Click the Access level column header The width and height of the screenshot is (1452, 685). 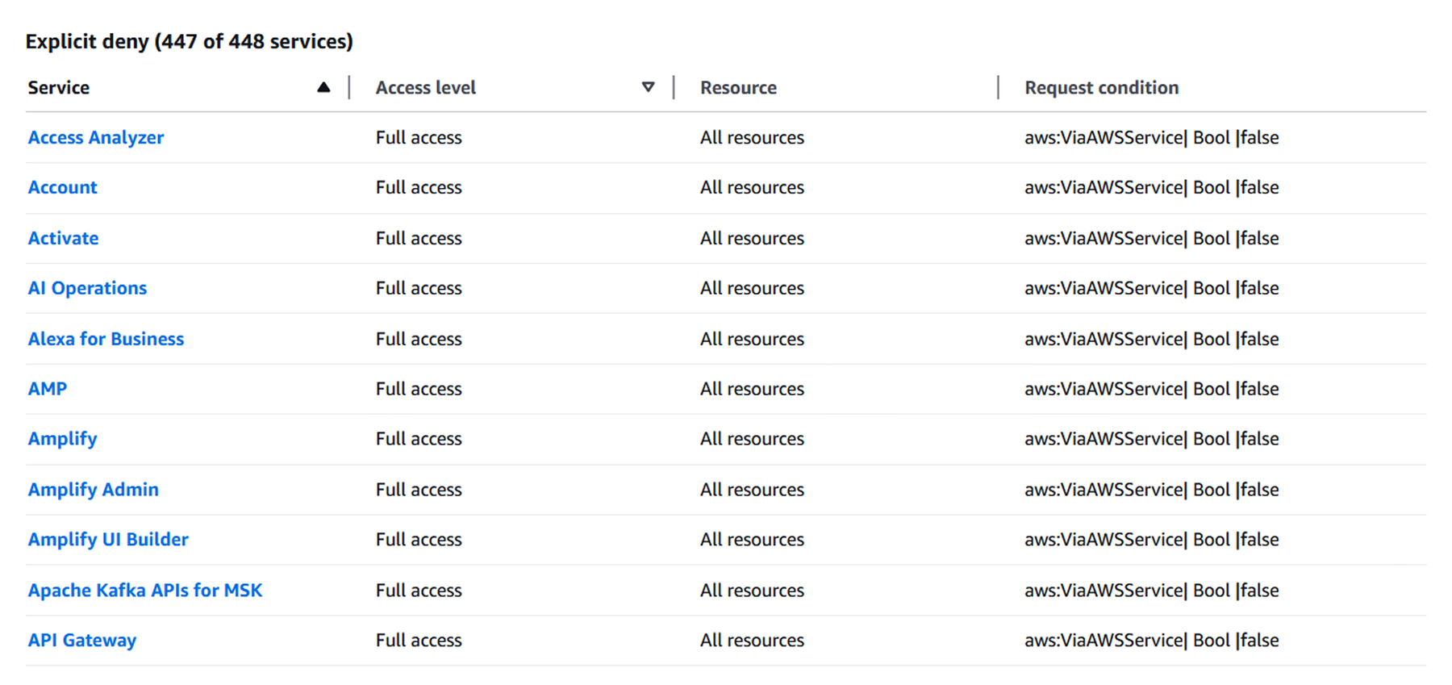[x=426, y=87]
